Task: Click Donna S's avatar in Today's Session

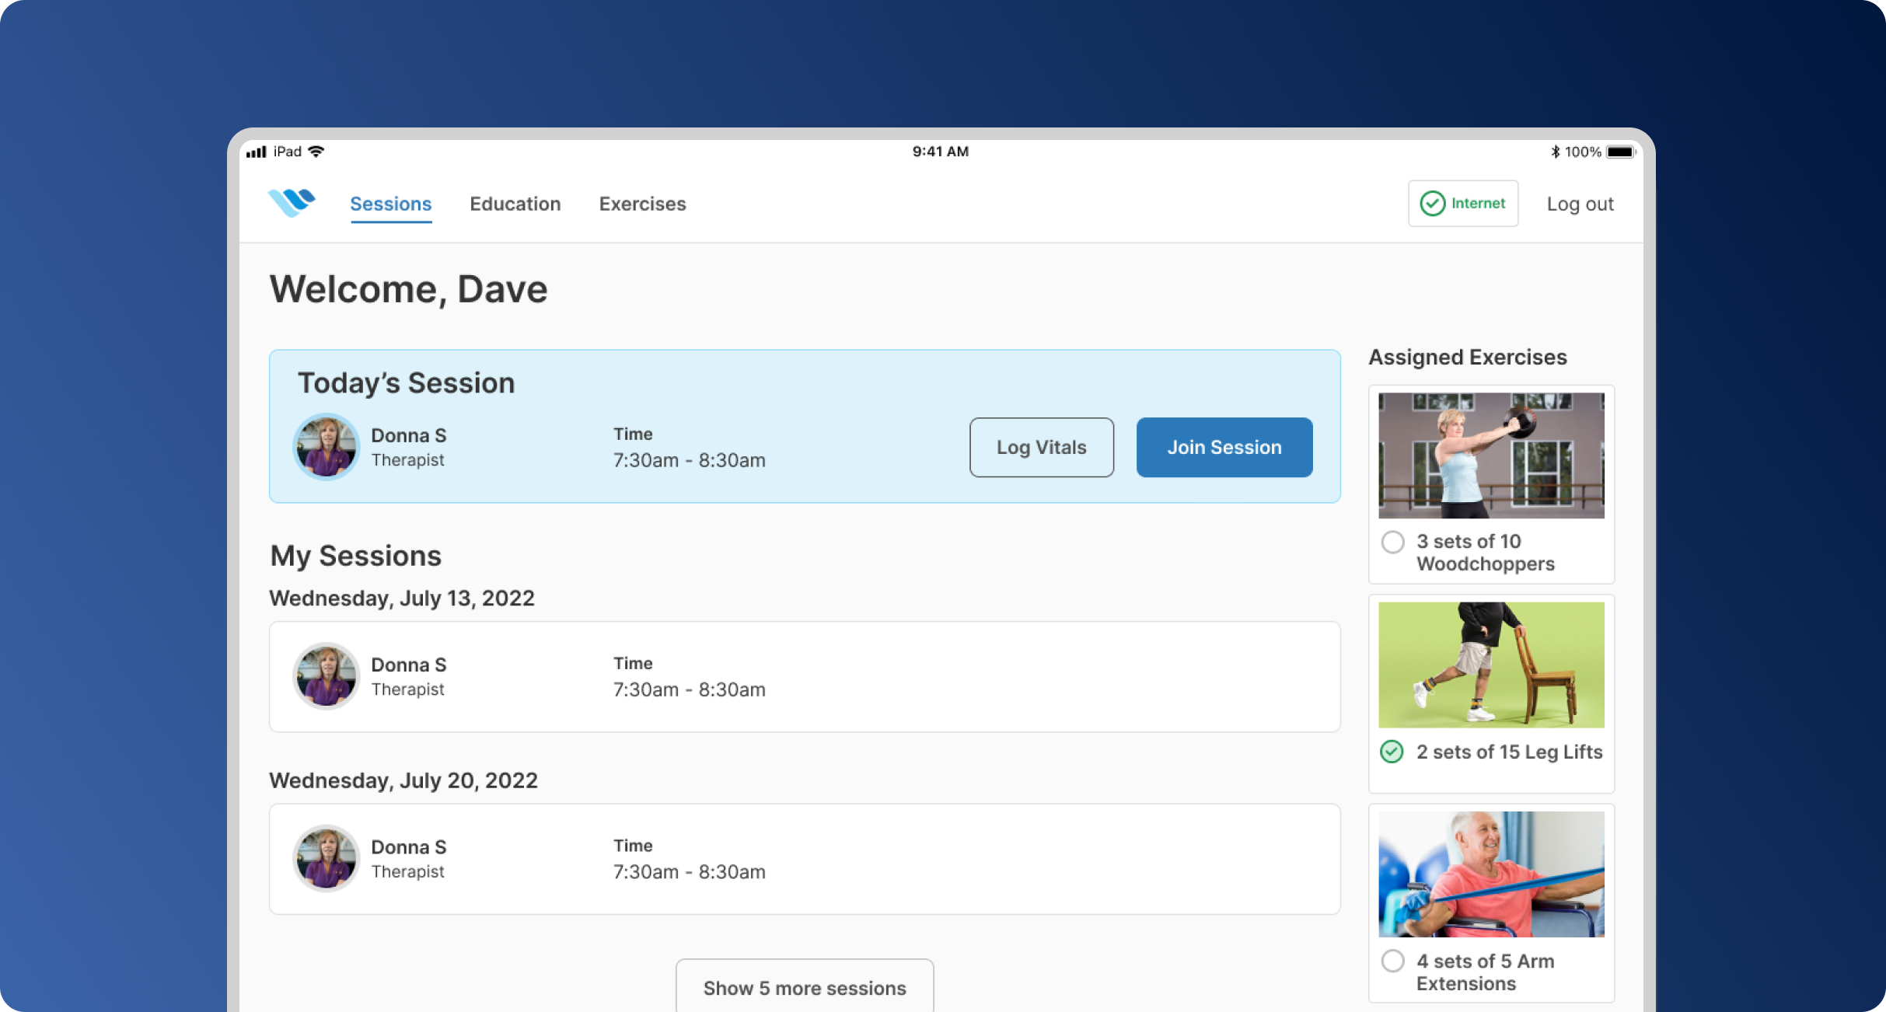Action: click(326, 447)
